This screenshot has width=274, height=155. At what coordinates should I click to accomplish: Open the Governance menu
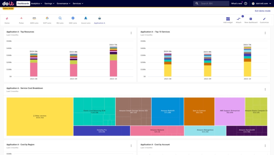coord(63,3)
